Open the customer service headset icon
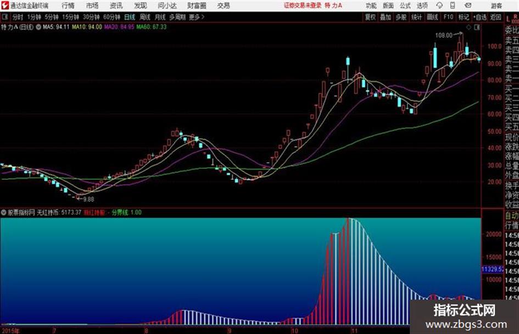This screenshot has height=334, width=519. coord(439,5)
